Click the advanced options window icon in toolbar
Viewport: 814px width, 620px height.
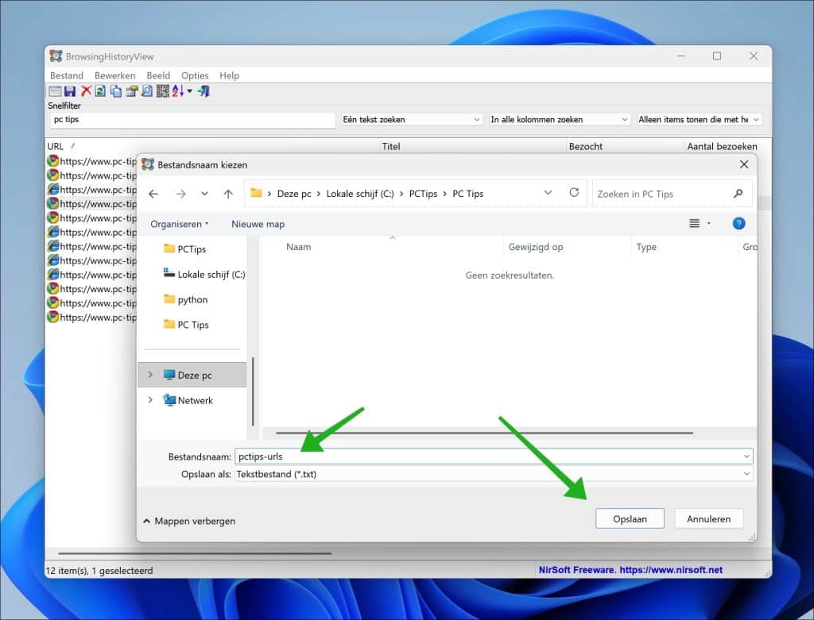[x=55, y=92]
